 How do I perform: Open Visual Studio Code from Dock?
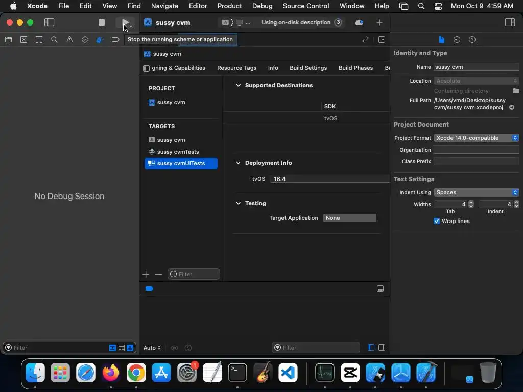click(288, 372)
